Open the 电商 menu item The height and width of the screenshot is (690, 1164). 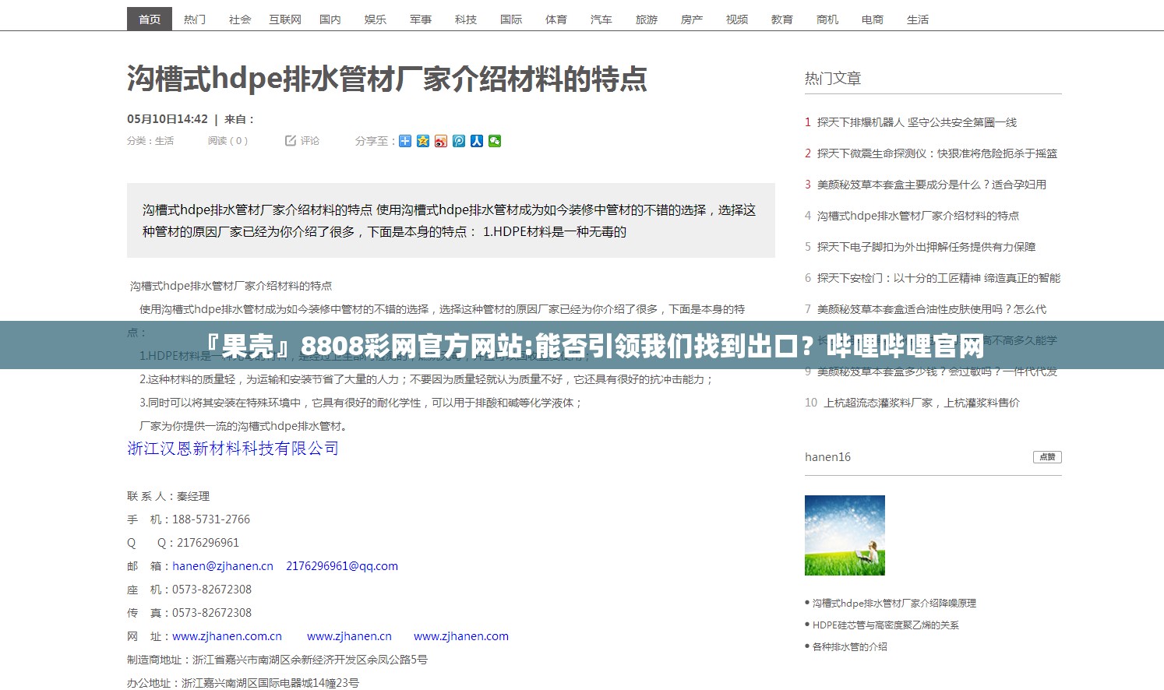click(x=873, y=19)
